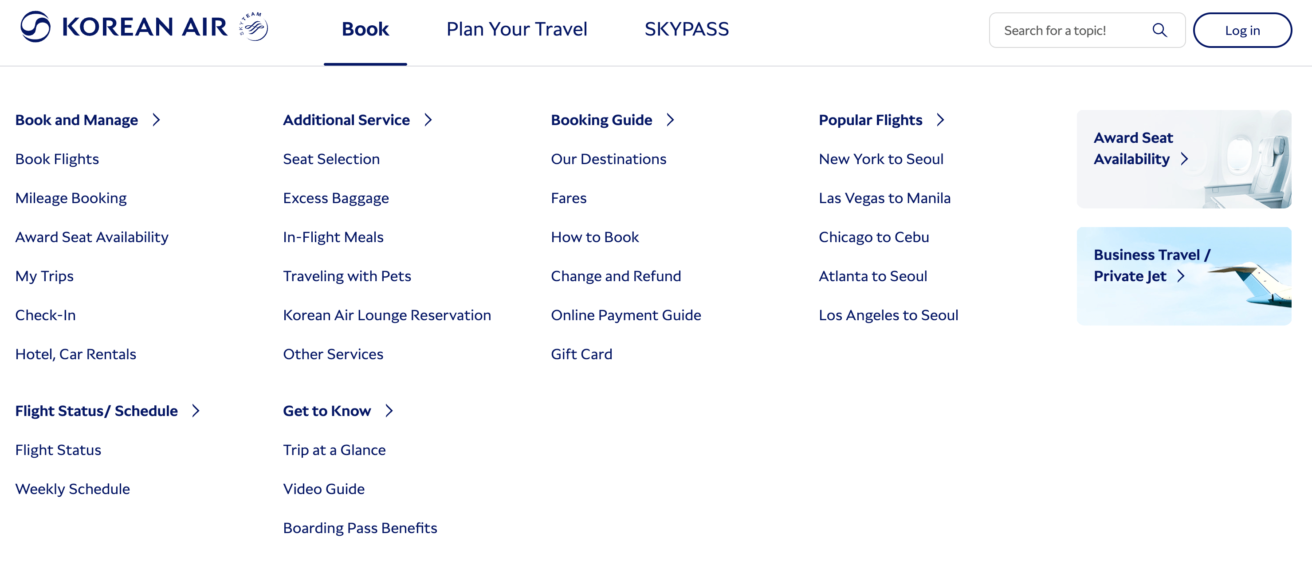The image size is (1312, 573).
Task: Expand the Additional Service section chevron
Action: click(x=428, y=120)
